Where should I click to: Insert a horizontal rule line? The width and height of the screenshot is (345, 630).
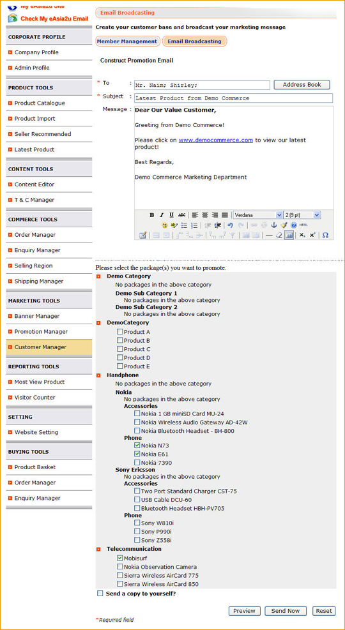tap(269, 236)
